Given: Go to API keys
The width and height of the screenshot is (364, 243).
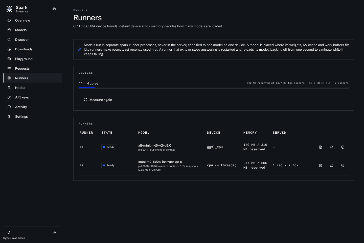Looking at the screenshot, I should (33, 97).
